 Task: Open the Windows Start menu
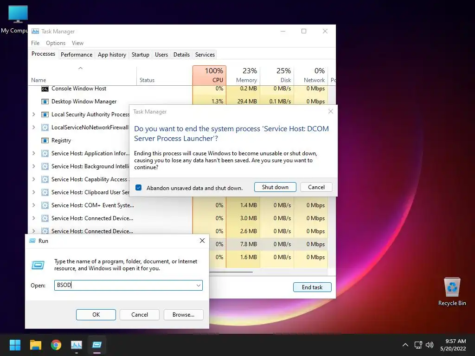pos(15,345)
